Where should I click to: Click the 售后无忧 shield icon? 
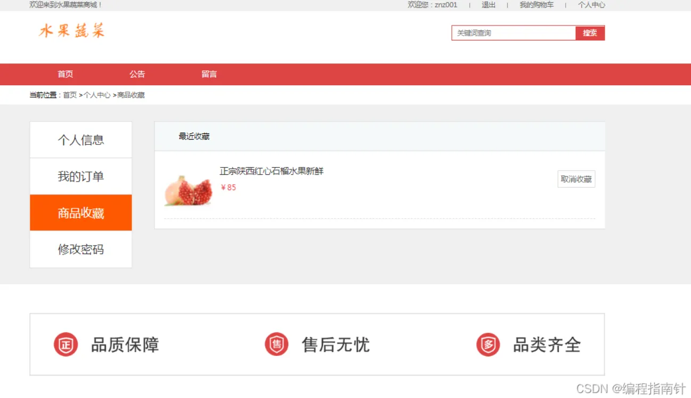click(x=277, y=344)
